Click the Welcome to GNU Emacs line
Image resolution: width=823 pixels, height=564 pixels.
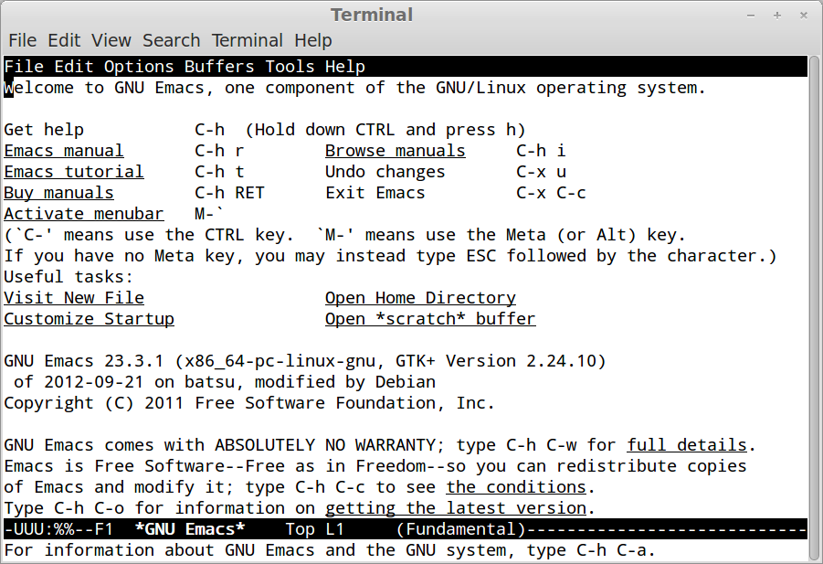click(x=354, y=88)
